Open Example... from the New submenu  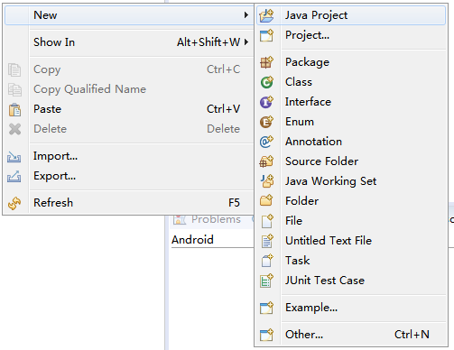[x=351, y=308]
